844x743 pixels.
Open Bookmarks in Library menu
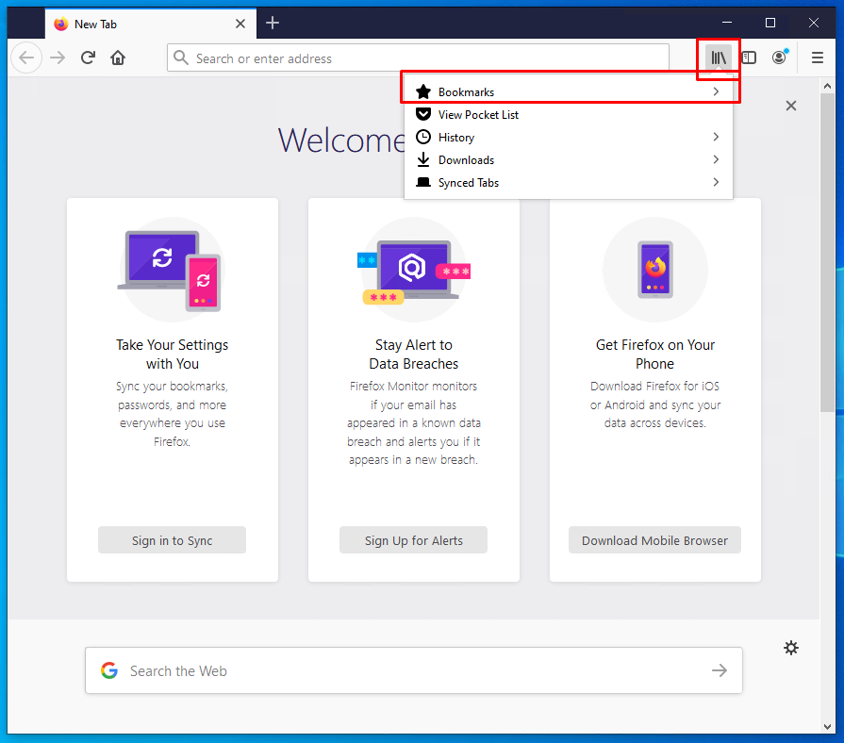coord(568,92)
